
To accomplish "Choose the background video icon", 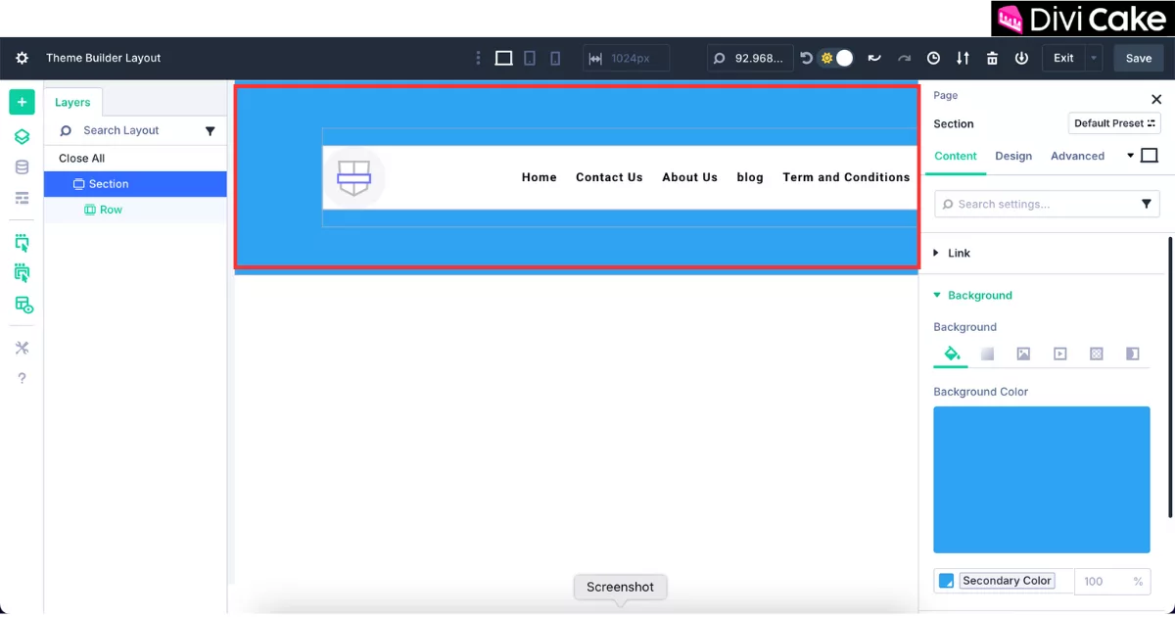I will [x=1059, y=354].
